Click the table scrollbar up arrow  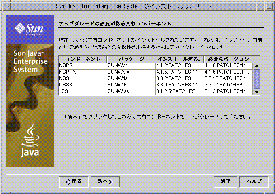click(257, 66)
